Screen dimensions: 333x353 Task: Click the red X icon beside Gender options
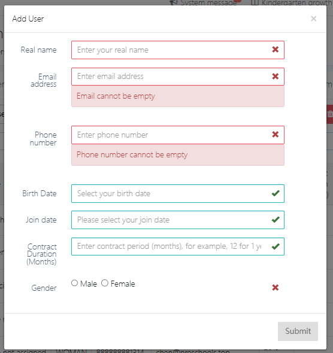275,288
